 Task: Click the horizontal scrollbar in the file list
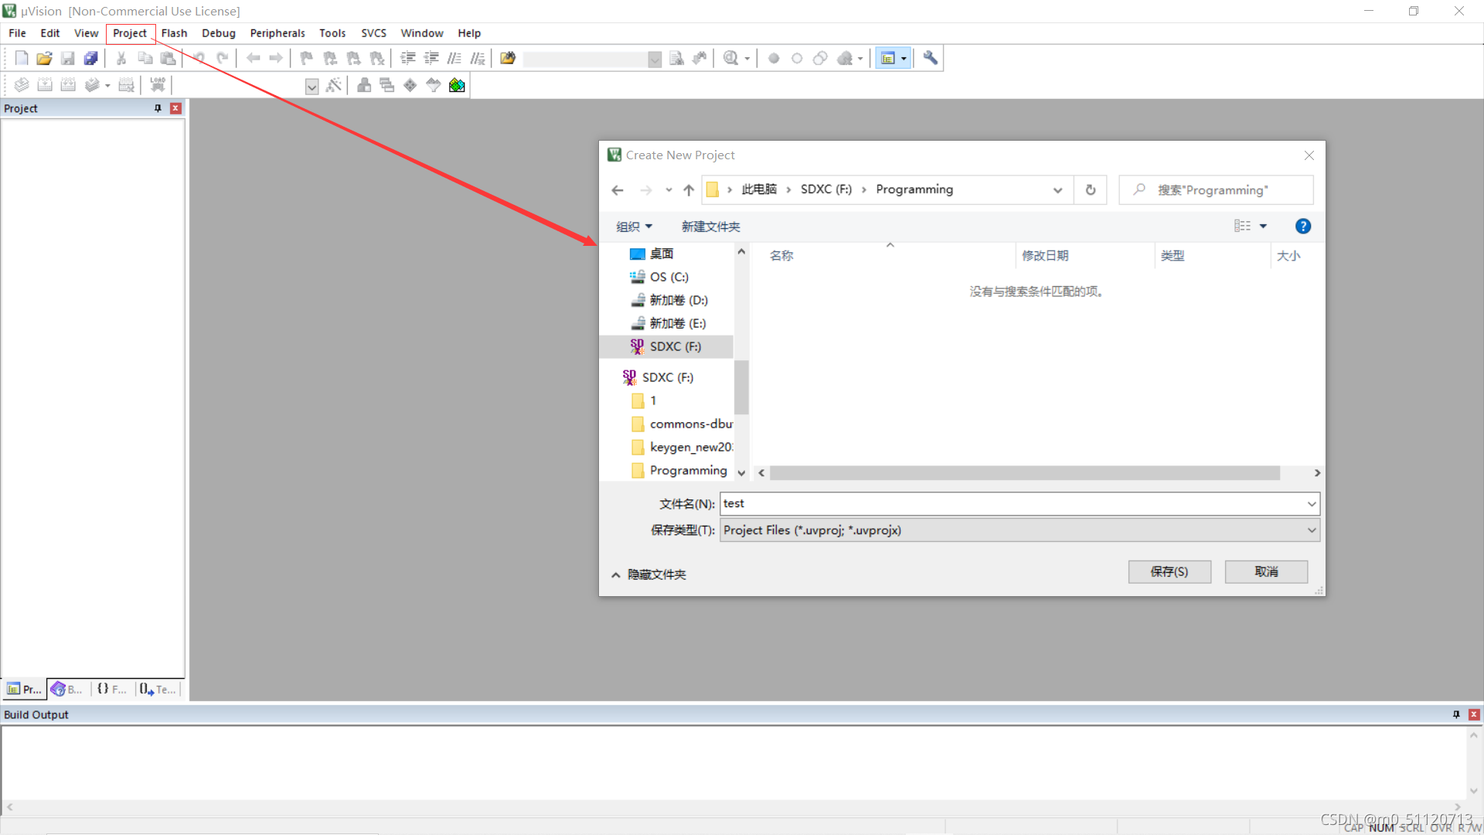[1024, 473]
